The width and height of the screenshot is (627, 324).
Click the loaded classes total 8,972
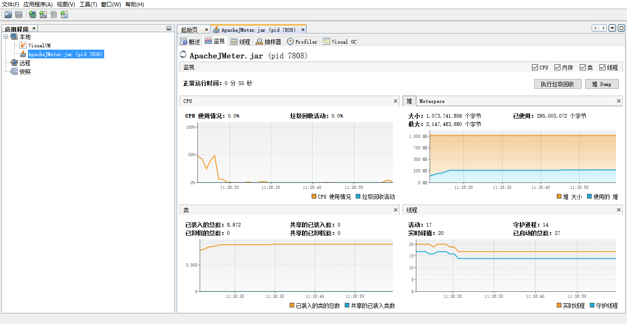(234, 225)
